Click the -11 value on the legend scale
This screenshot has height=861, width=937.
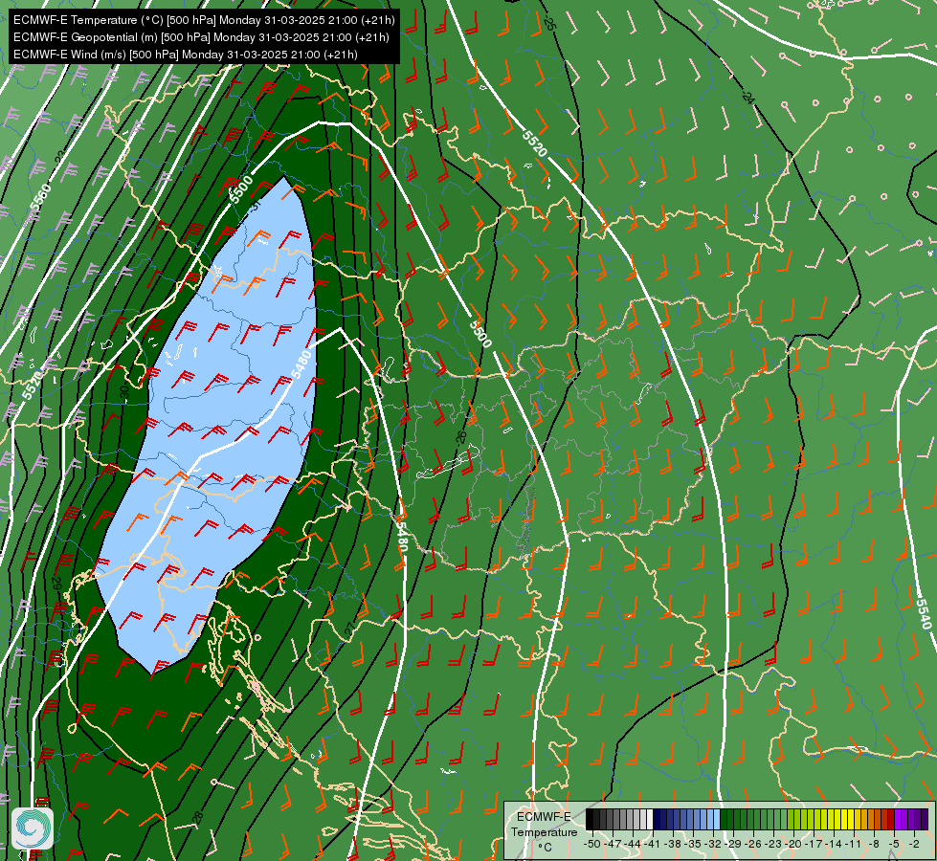click(853, 845)
